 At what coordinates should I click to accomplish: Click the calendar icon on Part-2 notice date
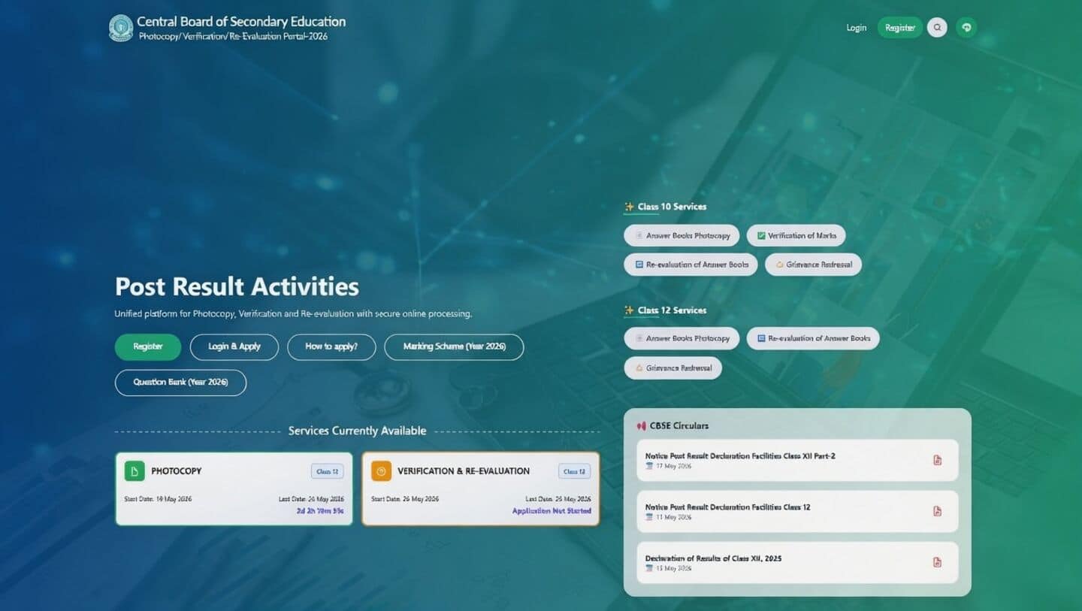pos(649,466)
